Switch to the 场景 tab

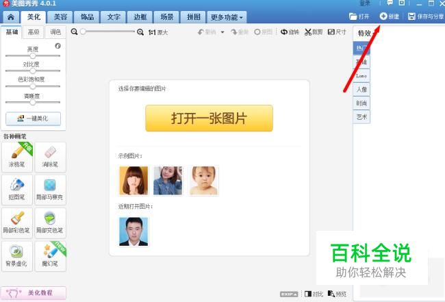pos(167,17)
